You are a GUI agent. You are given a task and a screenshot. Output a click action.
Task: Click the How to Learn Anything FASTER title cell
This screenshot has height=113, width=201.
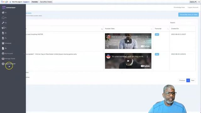tap(35, 34)
